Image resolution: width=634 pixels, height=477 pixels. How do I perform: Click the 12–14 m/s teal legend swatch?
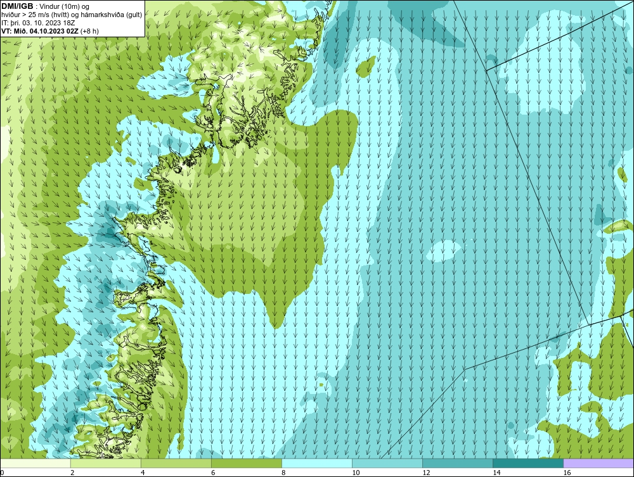(x=458, y=463)
